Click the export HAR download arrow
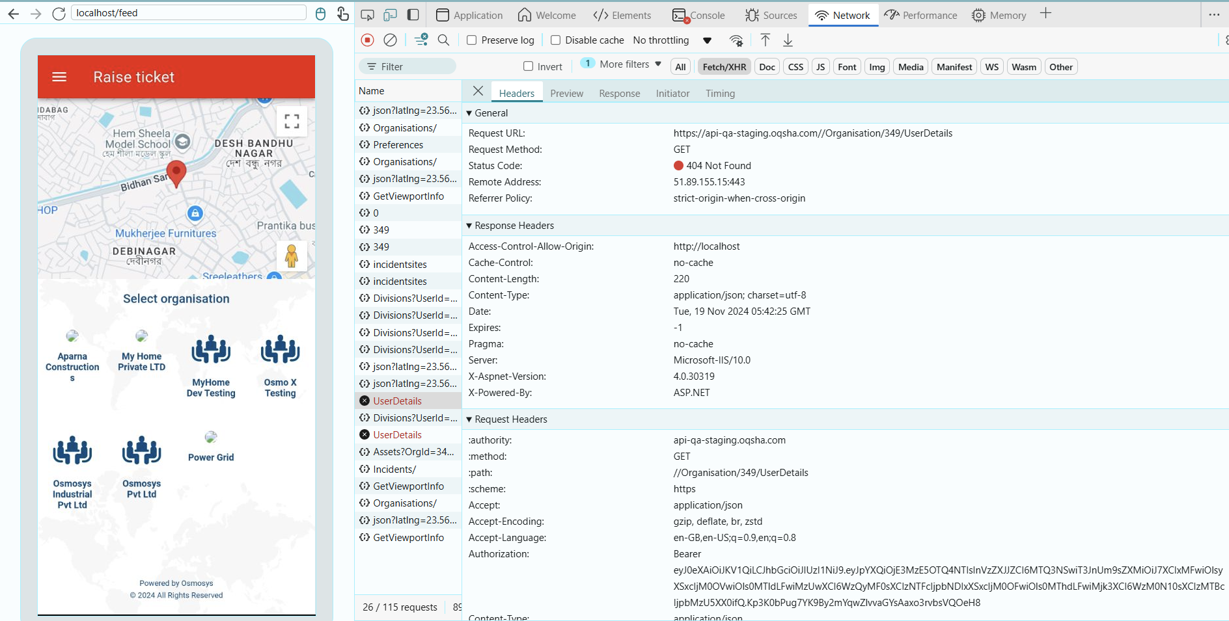Viewport: 1229px width, 621px height. pos(788,40)
